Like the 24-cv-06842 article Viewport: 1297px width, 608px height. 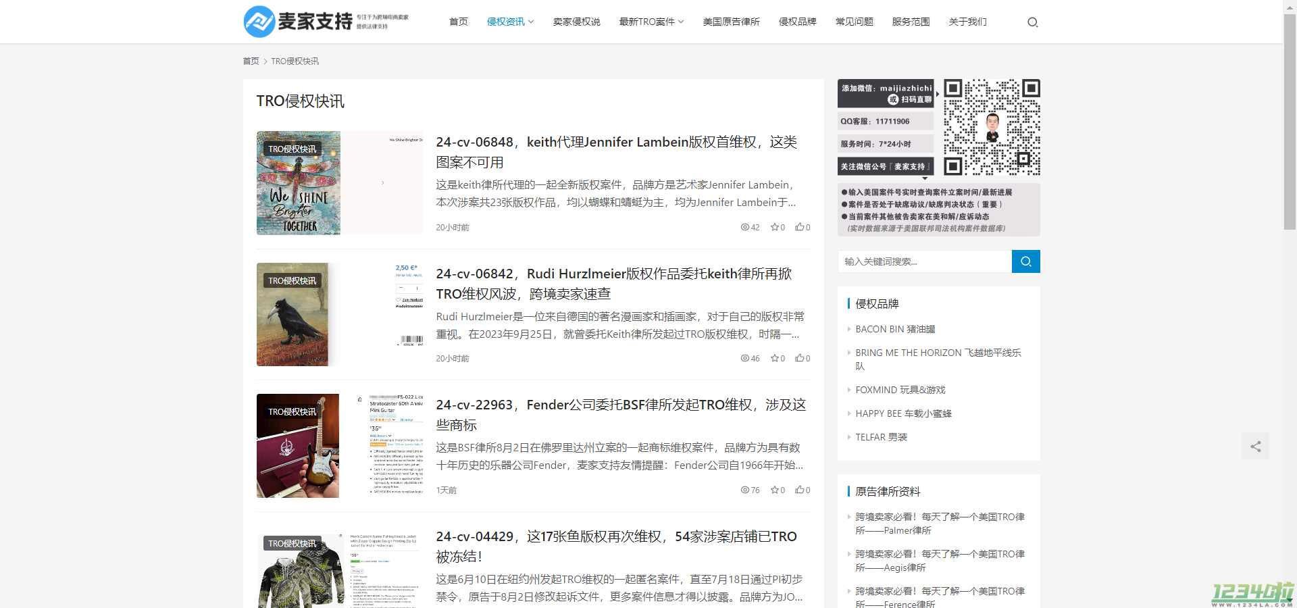click(799, 358)
